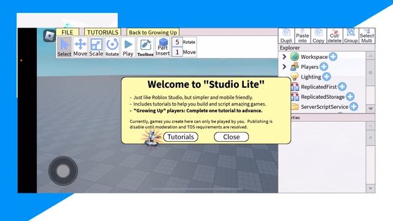Viewport: 393px width, 221px height.
Task: Click the Copy button
Action: [x=318, y=36]
